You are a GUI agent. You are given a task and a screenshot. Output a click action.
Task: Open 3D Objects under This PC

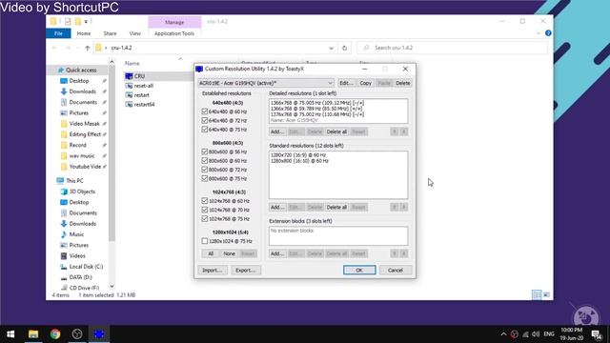pos(82,192)
